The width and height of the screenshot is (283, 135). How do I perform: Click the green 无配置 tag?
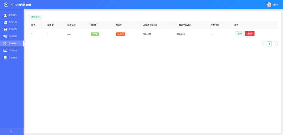coord(95,34)
